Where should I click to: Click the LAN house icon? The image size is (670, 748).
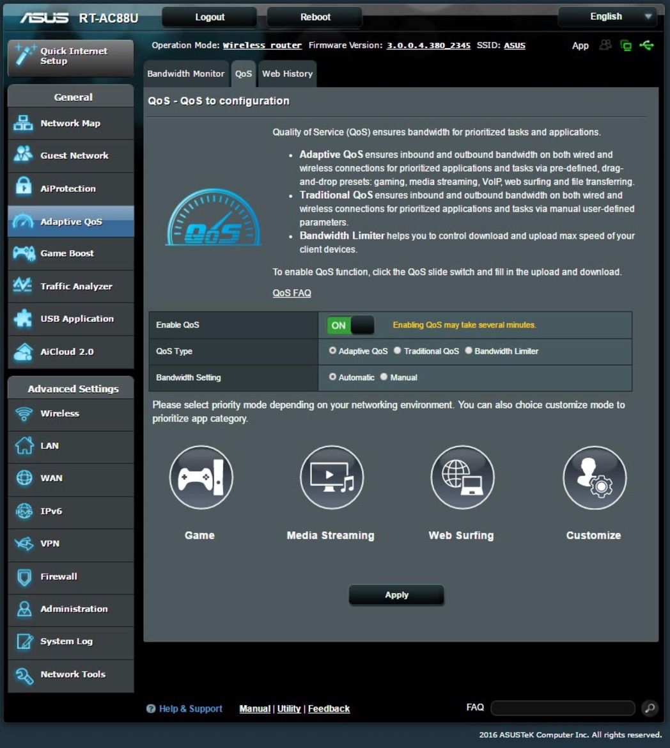click(24, 445)
